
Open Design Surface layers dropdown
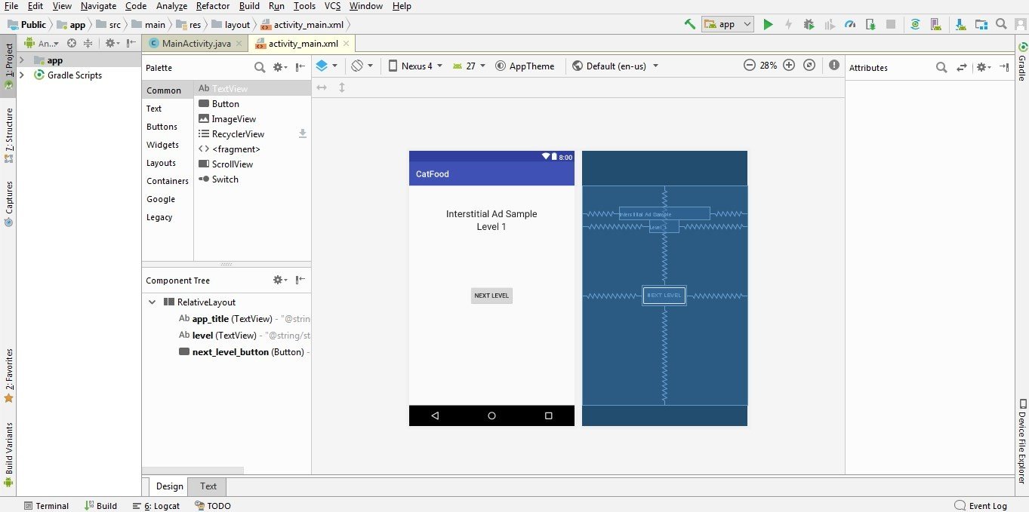pos(326,66)
